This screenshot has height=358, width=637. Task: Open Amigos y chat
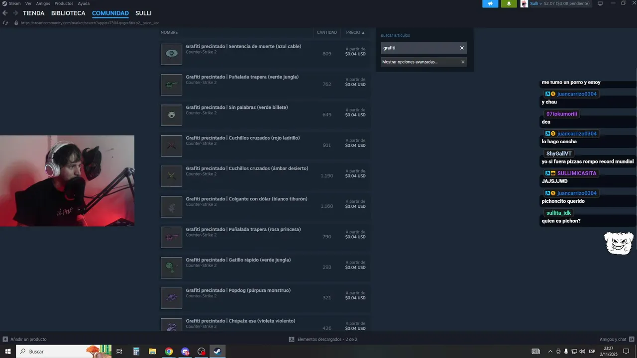(x=616, y=339)
